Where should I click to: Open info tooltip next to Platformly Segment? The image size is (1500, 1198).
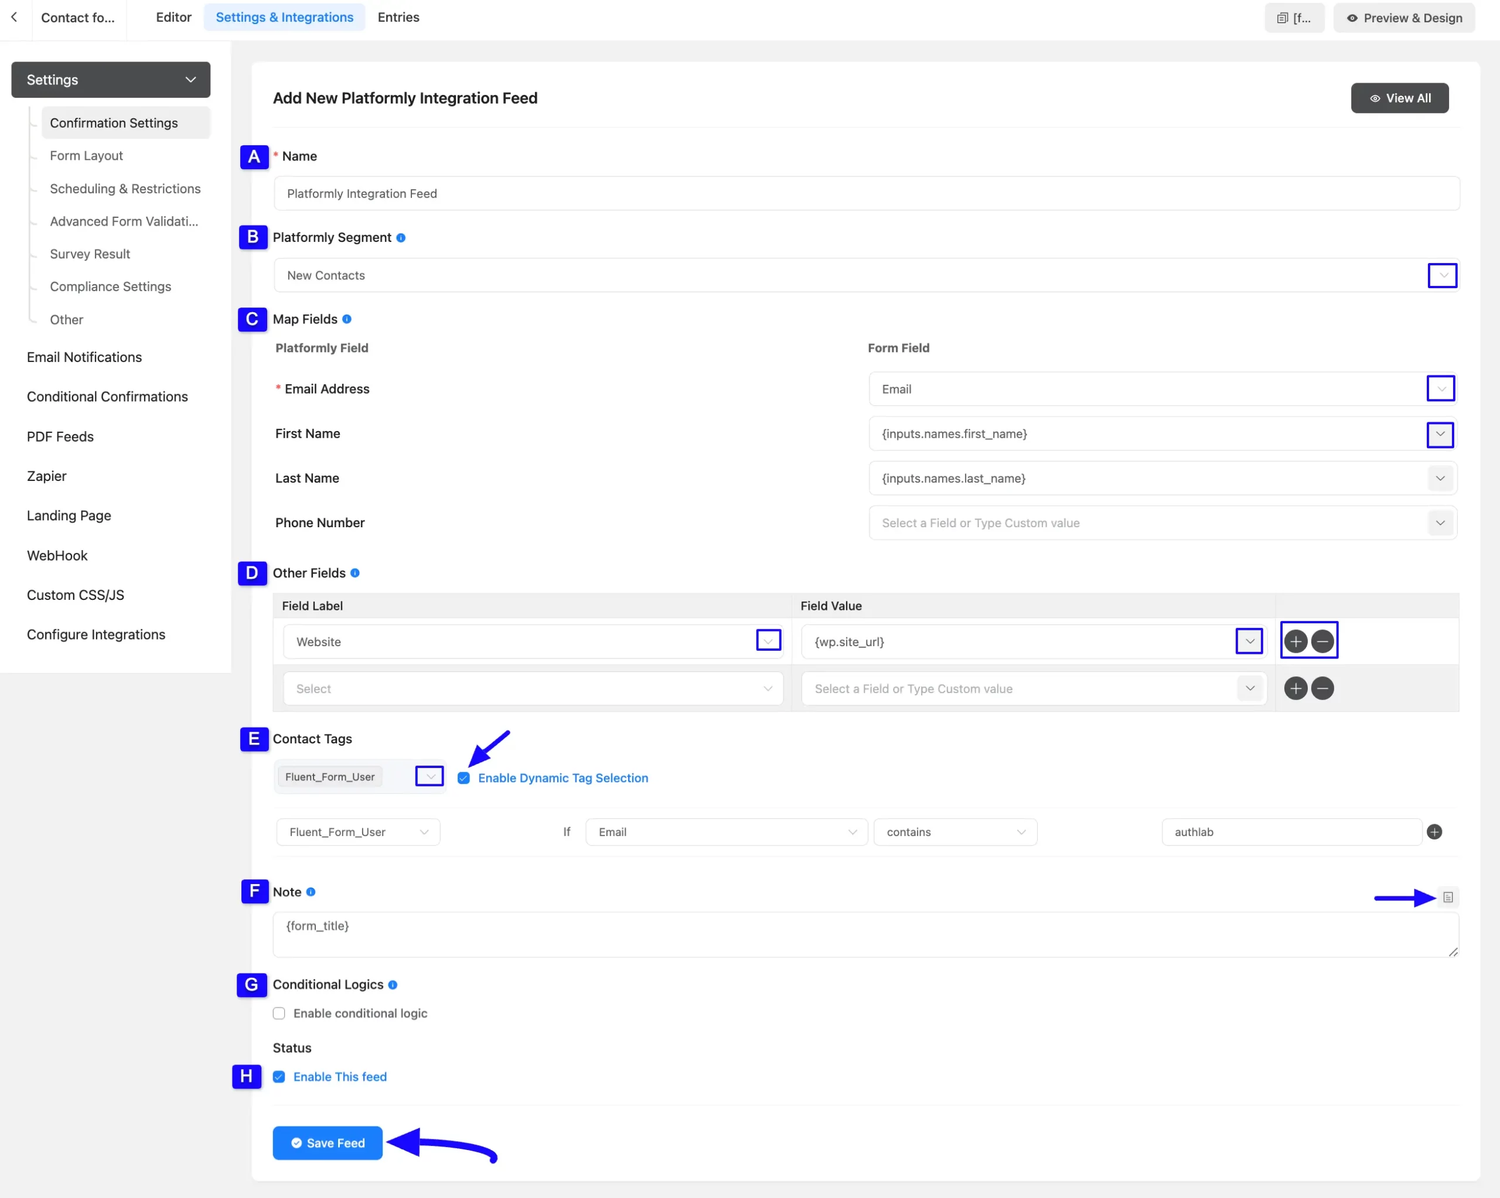(x=401, y=238)
